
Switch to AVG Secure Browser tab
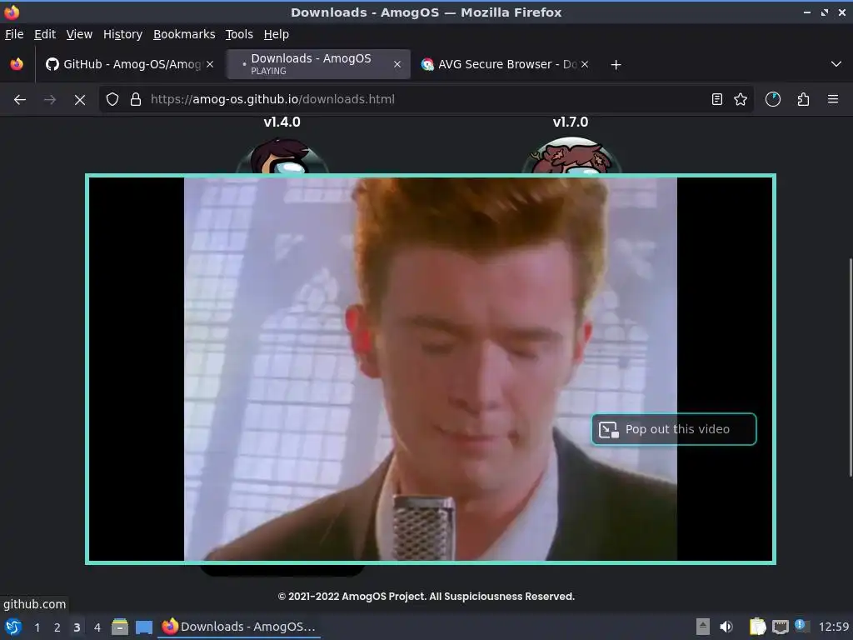506,64
